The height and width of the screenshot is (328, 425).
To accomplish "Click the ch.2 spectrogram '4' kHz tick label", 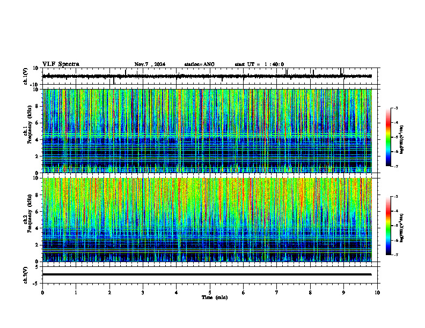I will pos(37,228).
